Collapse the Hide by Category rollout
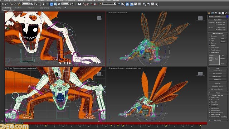The image size is (229, 129). [218, 33]
